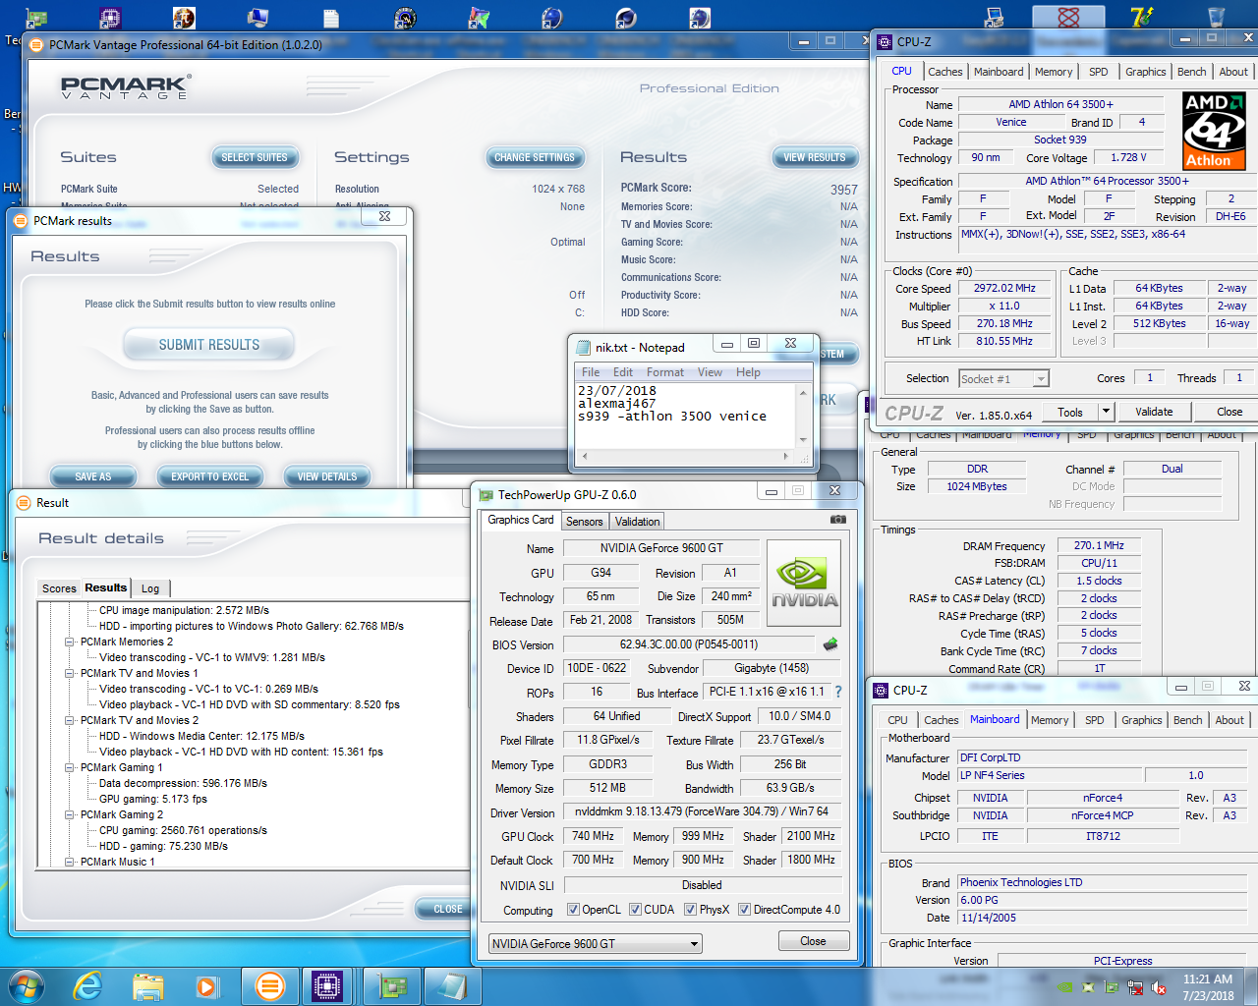This screenshot has width=1258, height=1006.
Task: Click the SUBMIT RESULTS button
Action: (x=208, y=345)
